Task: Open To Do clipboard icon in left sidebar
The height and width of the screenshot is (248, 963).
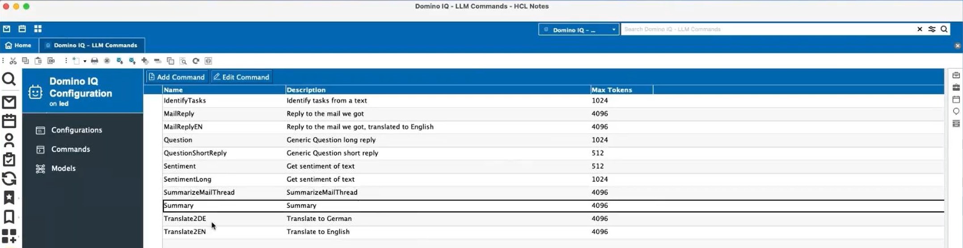Action: [x=9, y=159]
